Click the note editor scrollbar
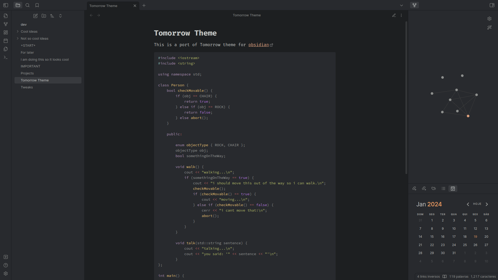498x280 pixels. [406, 97]
